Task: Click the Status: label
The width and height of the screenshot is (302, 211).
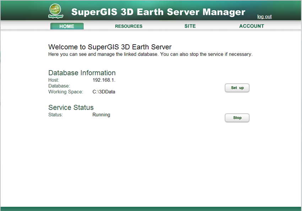Action: [56, 115]
